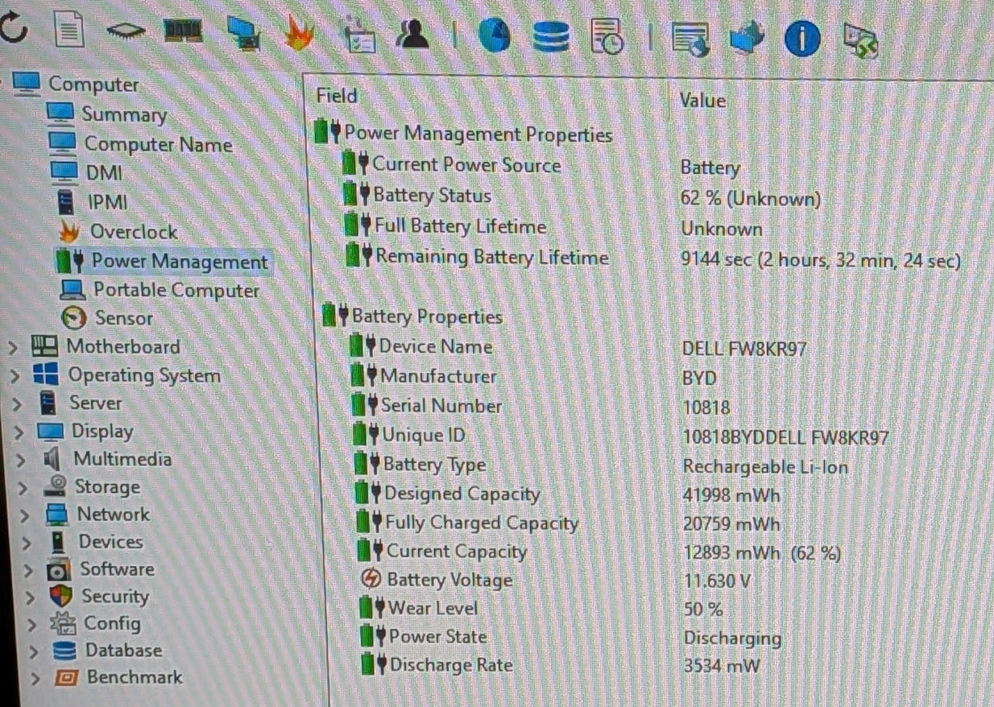Click the user silhouette toolbar icon

click(412, 34)
